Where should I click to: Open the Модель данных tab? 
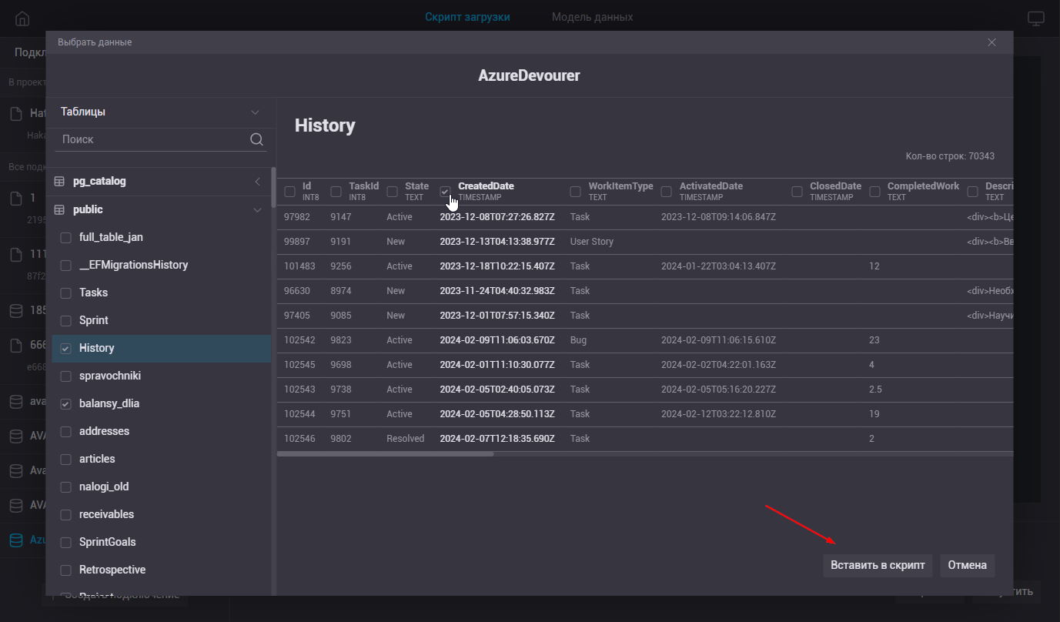point(592,17)
